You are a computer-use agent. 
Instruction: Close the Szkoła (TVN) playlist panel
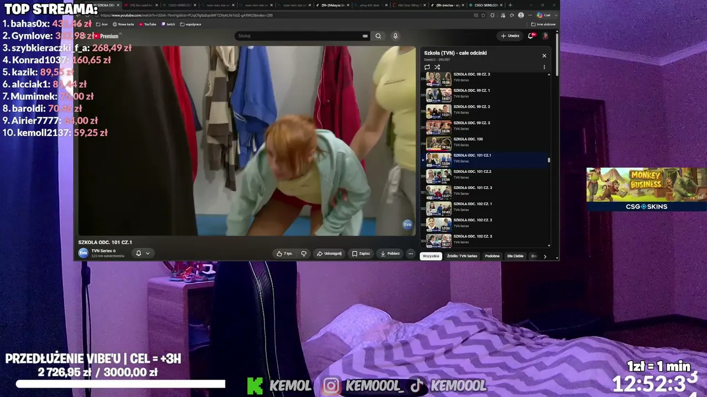(x=544, y=56)
